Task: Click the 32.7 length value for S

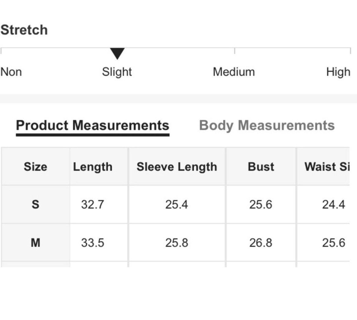Action: [x=93, y=204]
